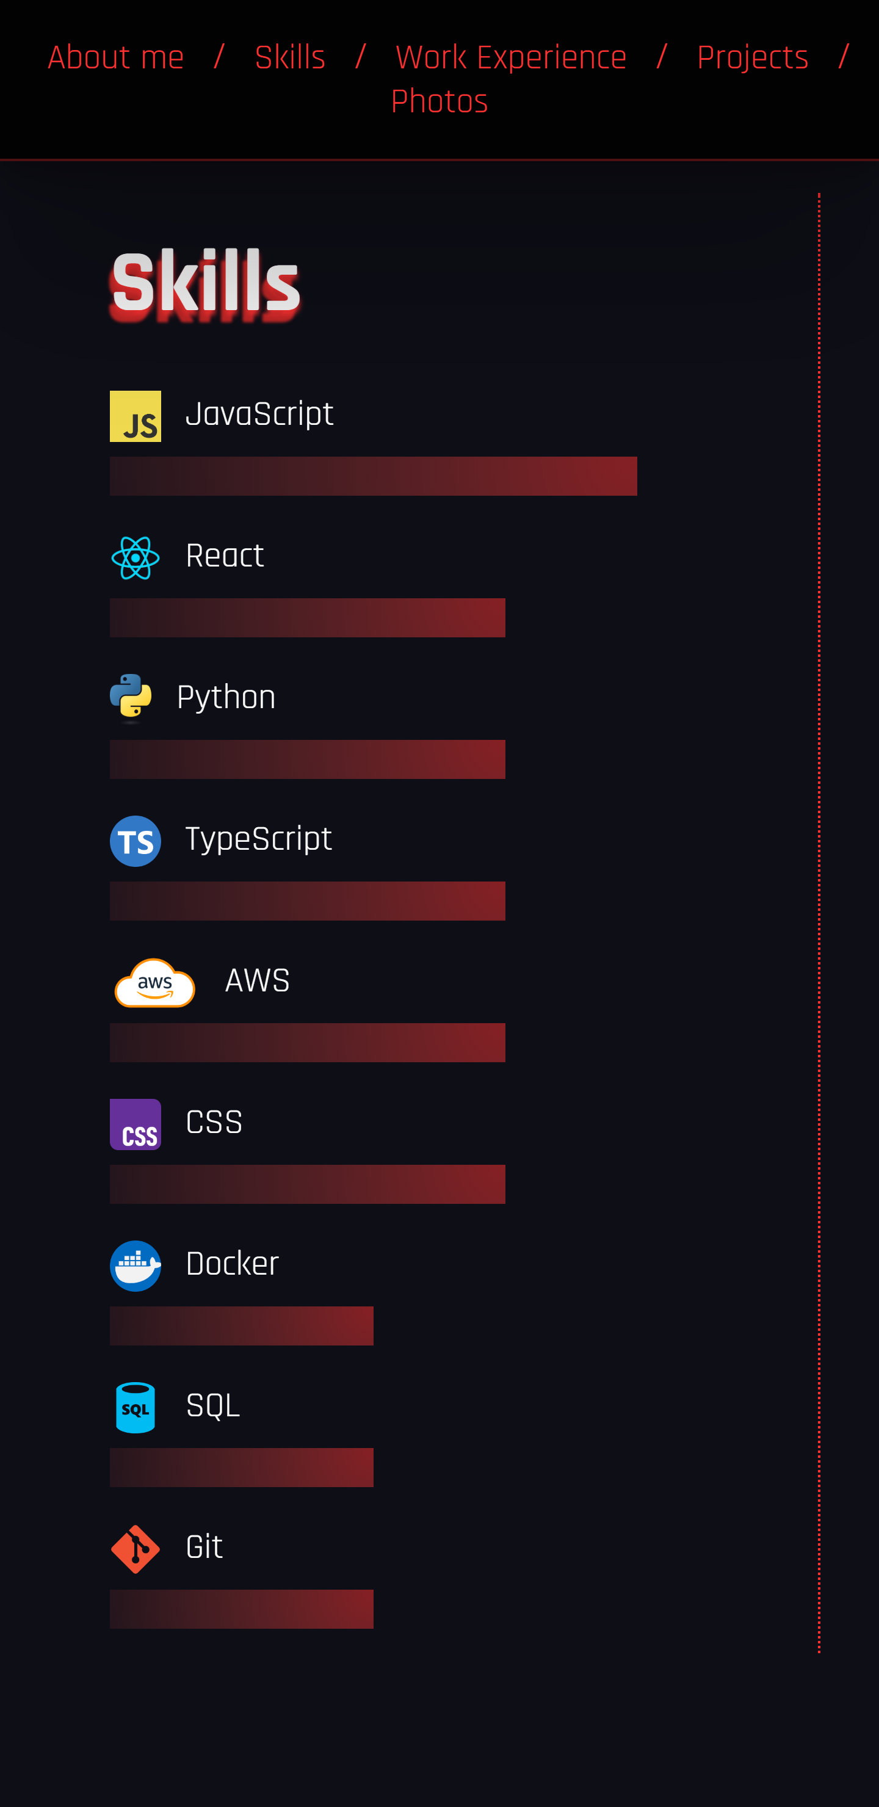
Task: Open Work Experience in the navigation
Action: coord(511,57)
